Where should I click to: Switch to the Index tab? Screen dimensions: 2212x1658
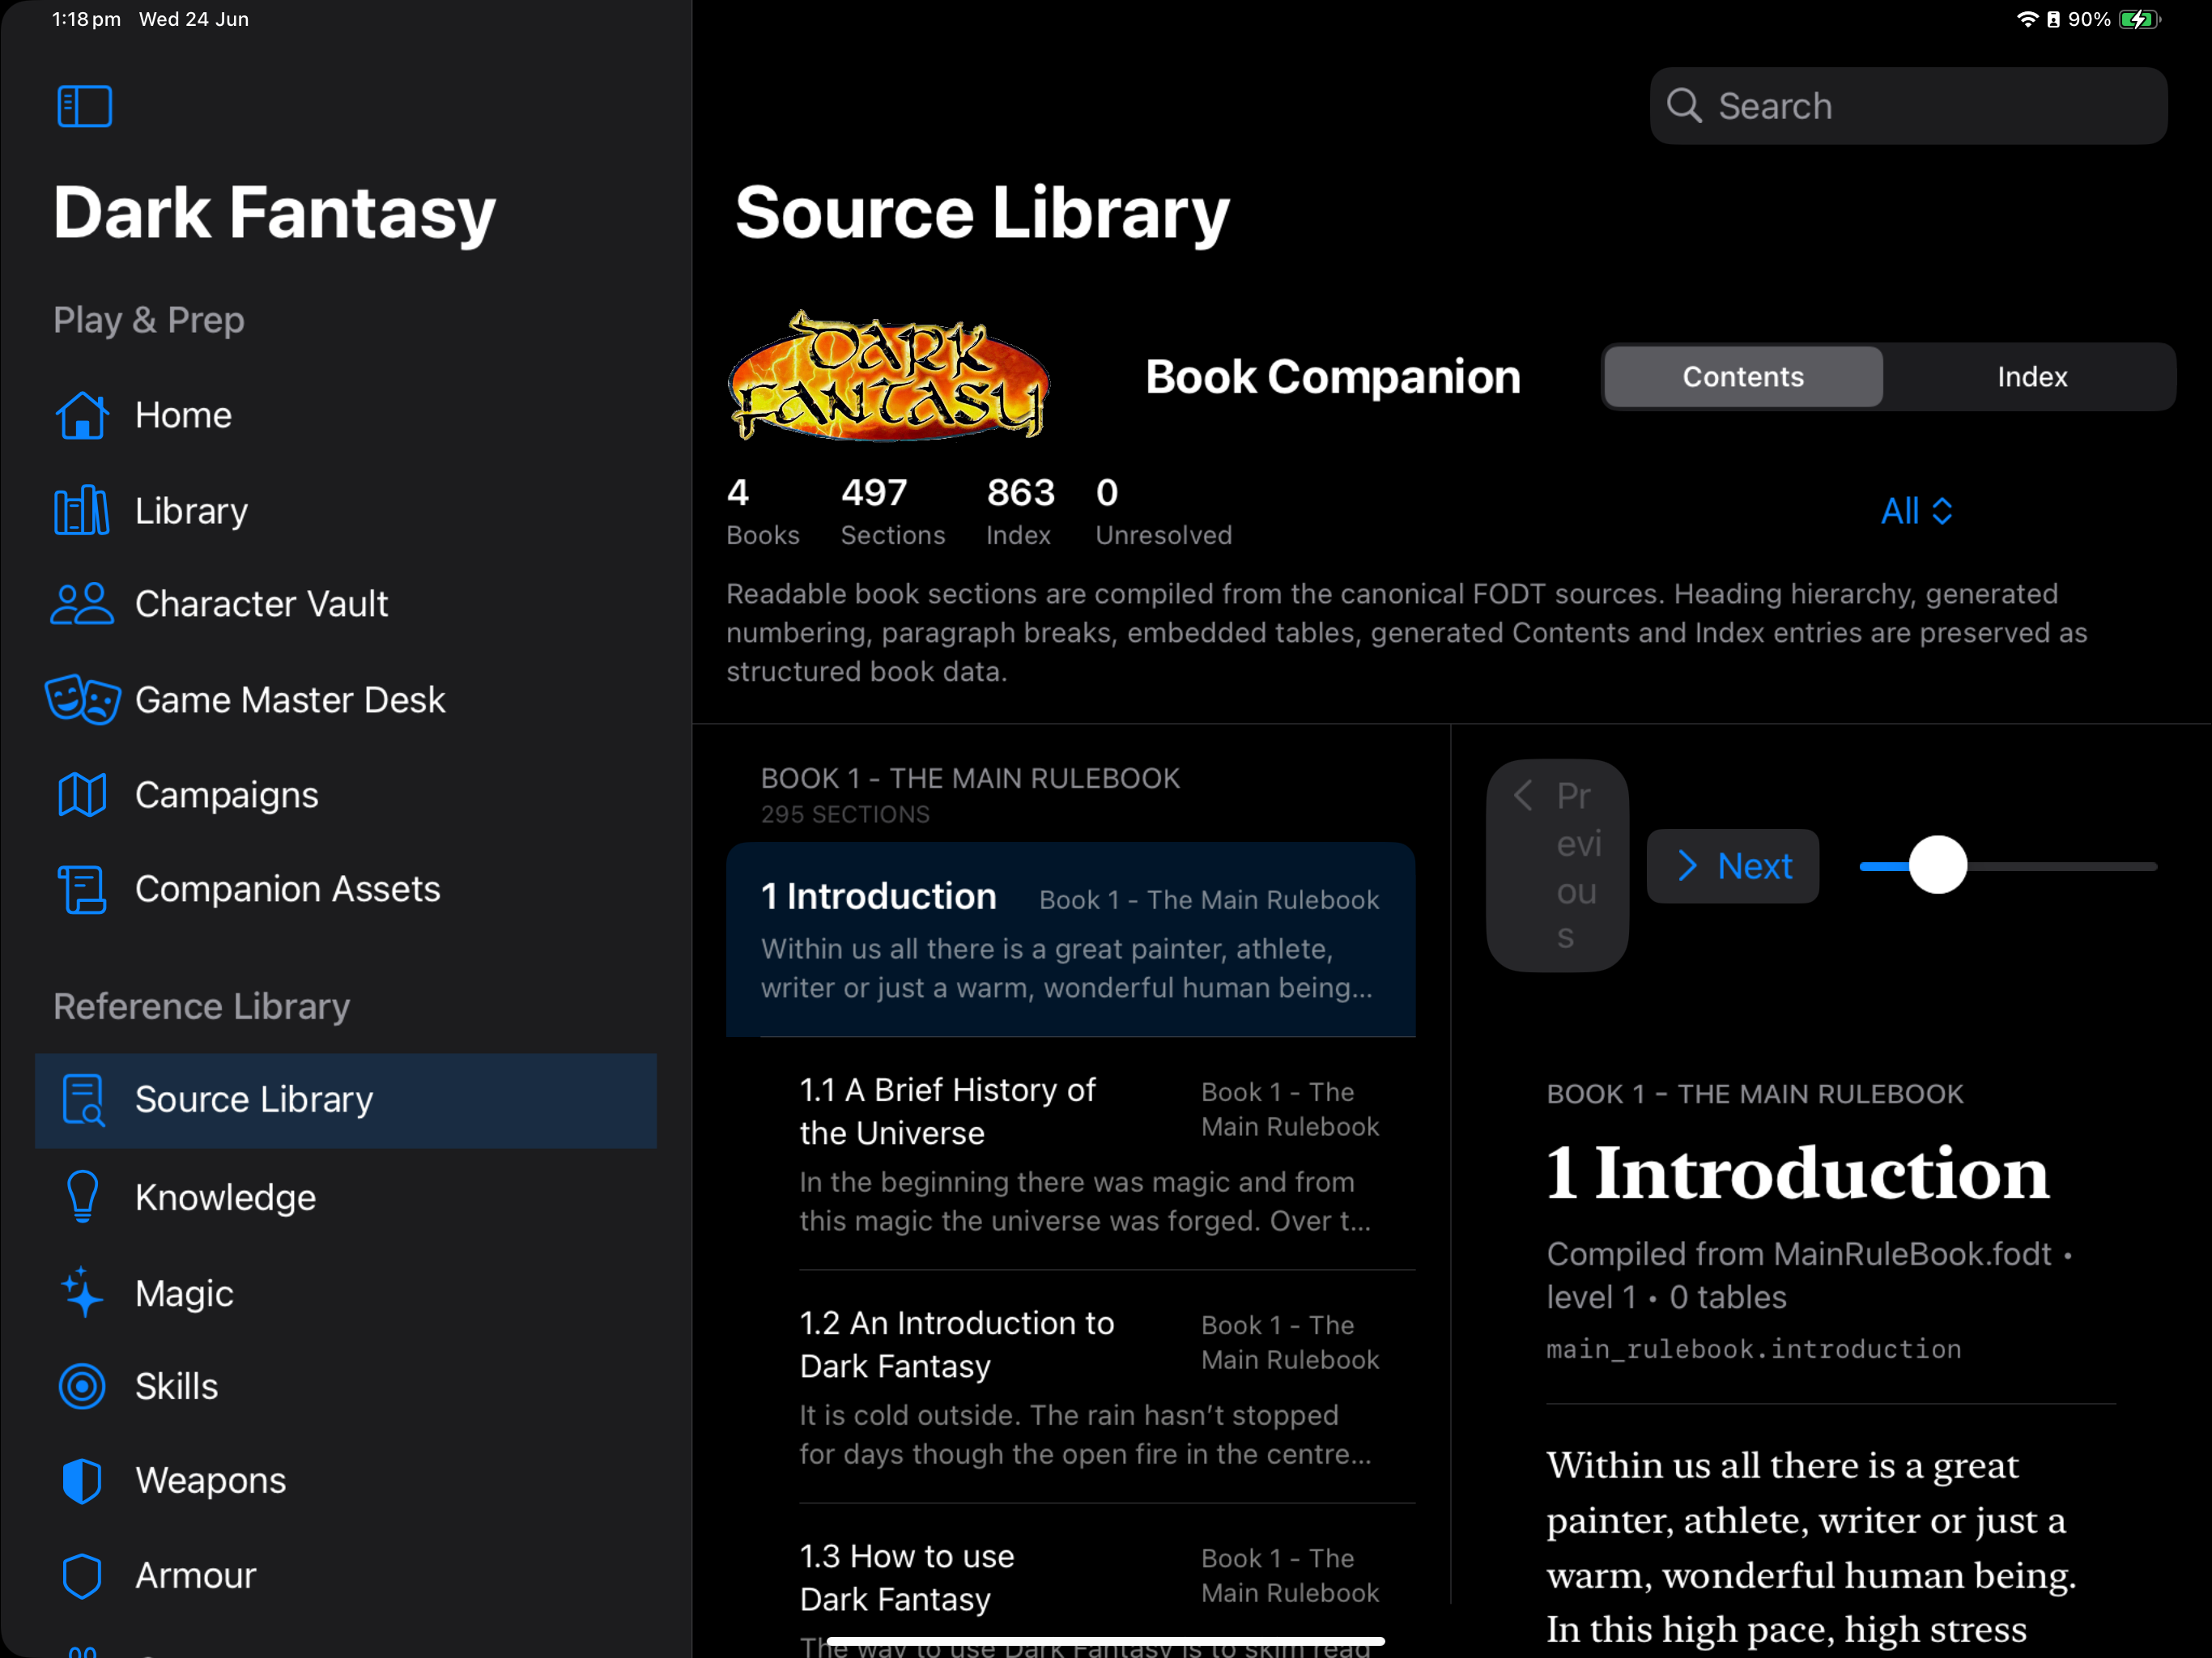click(x=2031, y=377)
